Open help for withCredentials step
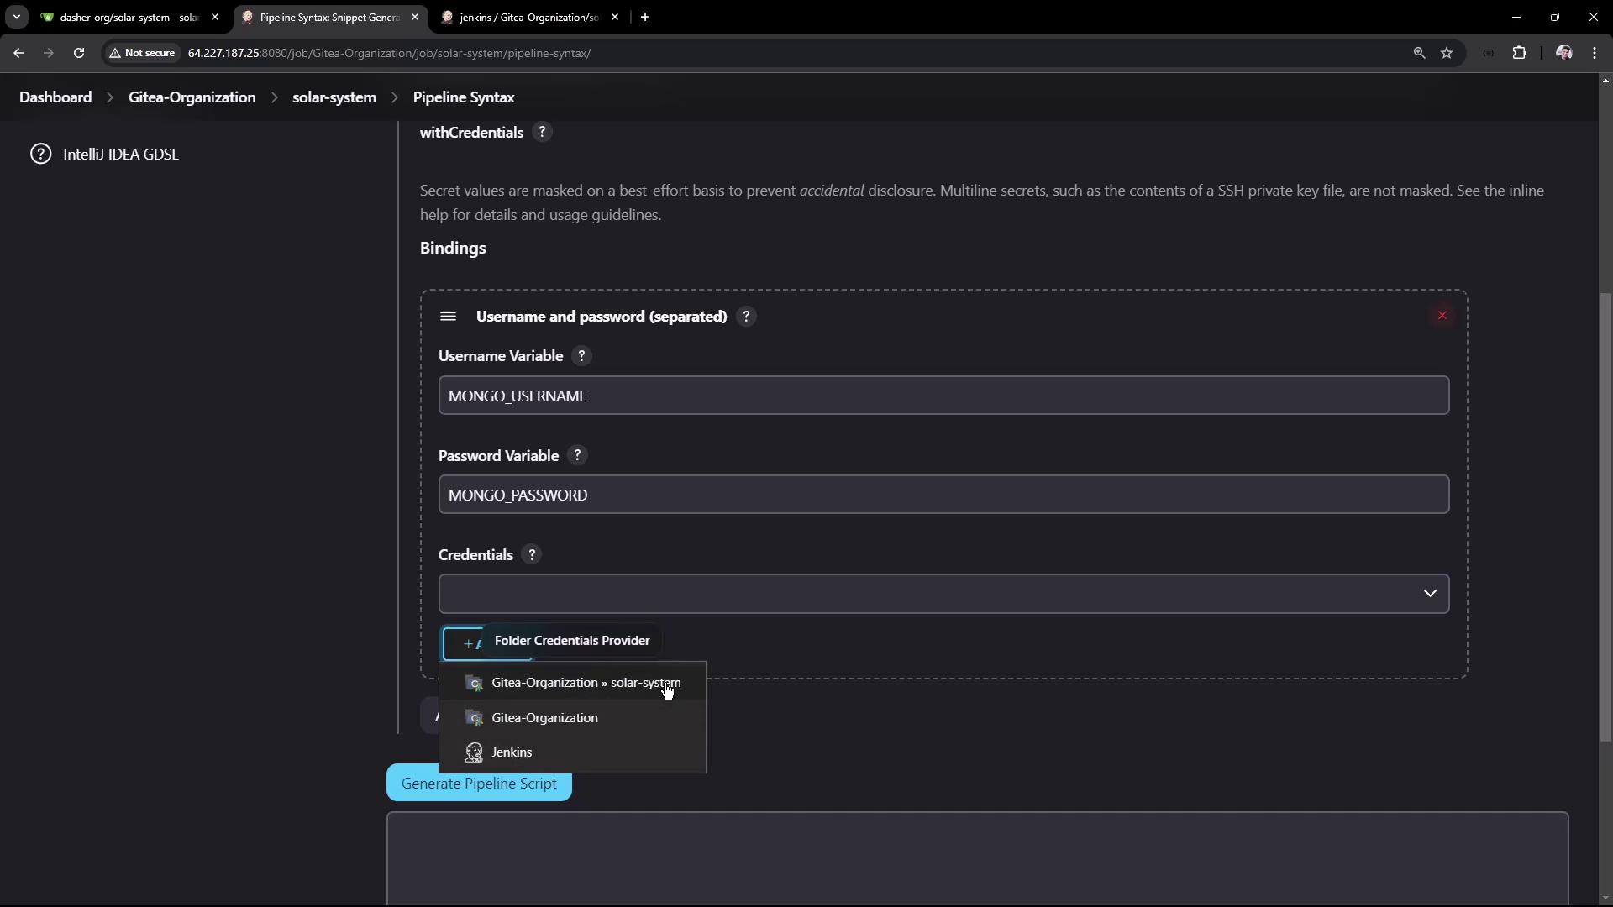 coord(542,133)
